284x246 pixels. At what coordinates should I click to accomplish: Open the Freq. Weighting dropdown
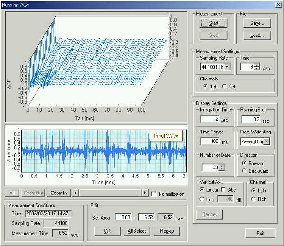266,141
